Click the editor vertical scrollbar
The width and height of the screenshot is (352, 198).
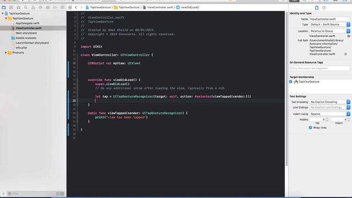287,89
